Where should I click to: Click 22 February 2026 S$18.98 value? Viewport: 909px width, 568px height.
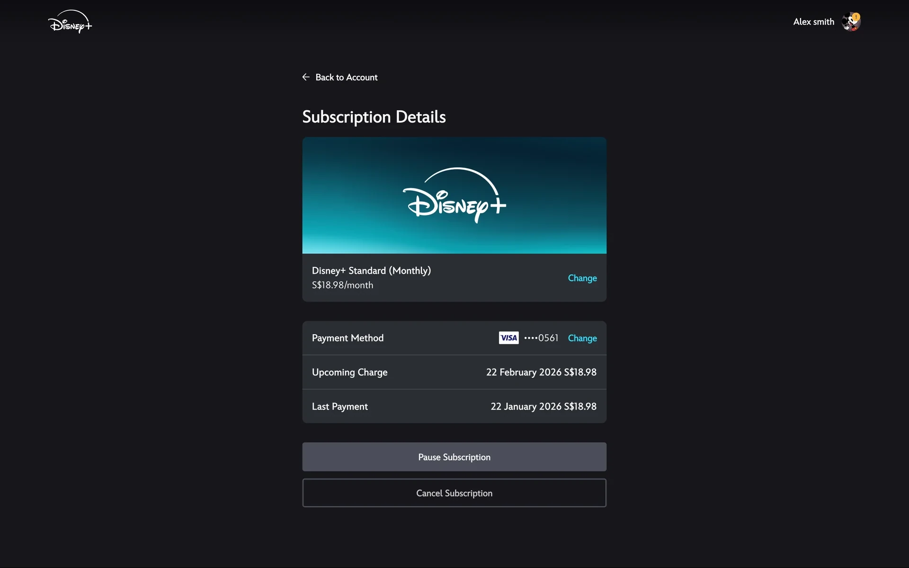[x=541, y=372]
